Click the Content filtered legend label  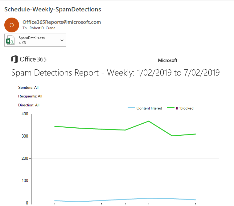149,108
